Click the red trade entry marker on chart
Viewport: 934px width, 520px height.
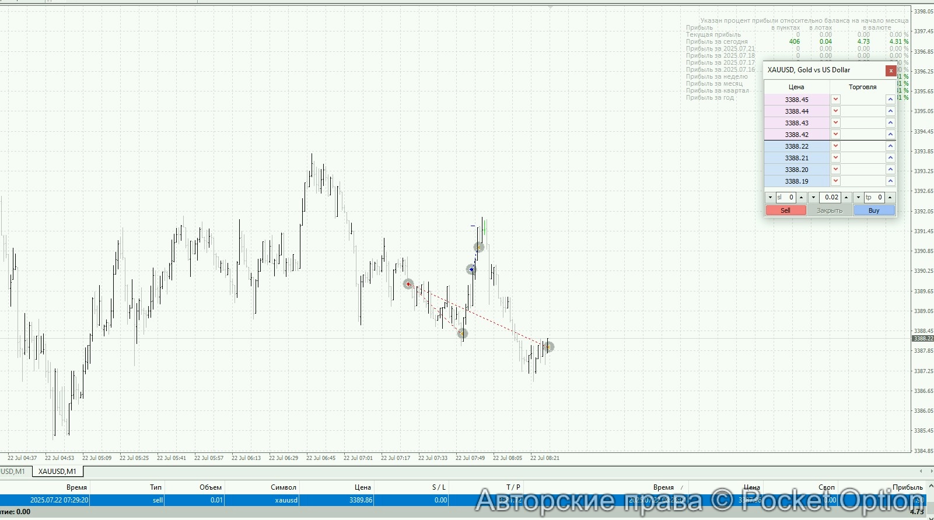[x=408, y=284]
